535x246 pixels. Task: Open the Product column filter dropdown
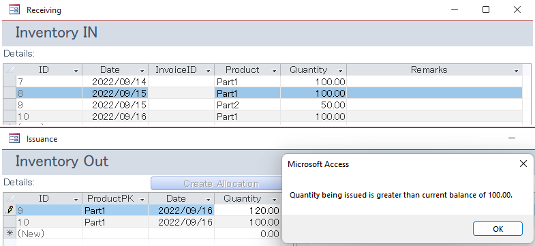click(x=274, y=71)
